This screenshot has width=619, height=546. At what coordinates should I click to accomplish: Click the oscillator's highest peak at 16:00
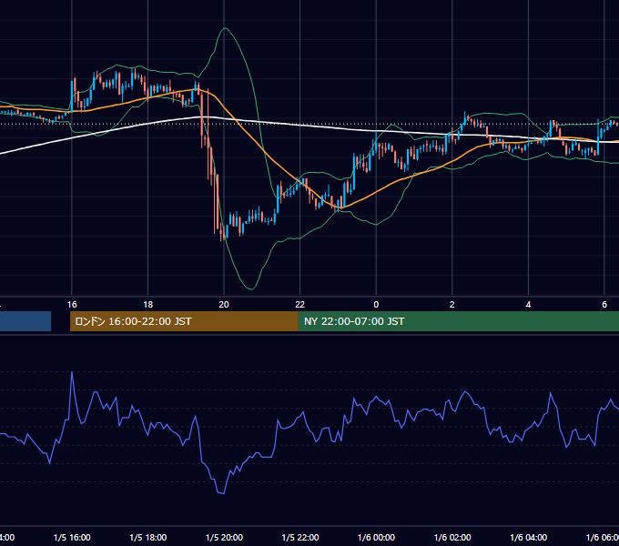[72, 372]
